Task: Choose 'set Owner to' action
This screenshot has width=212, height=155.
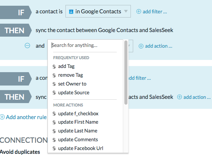Action: 72,84
